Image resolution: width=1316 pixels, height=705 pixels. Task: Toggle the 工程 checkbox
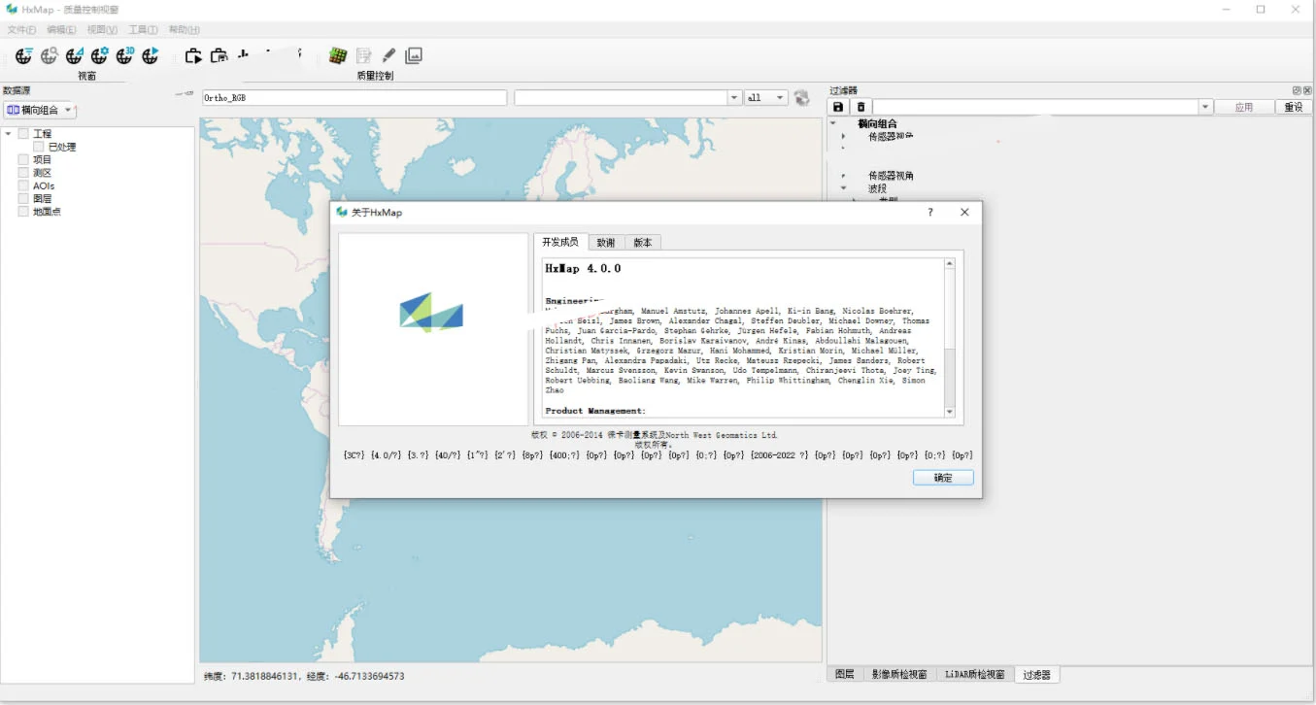(23, 134)
